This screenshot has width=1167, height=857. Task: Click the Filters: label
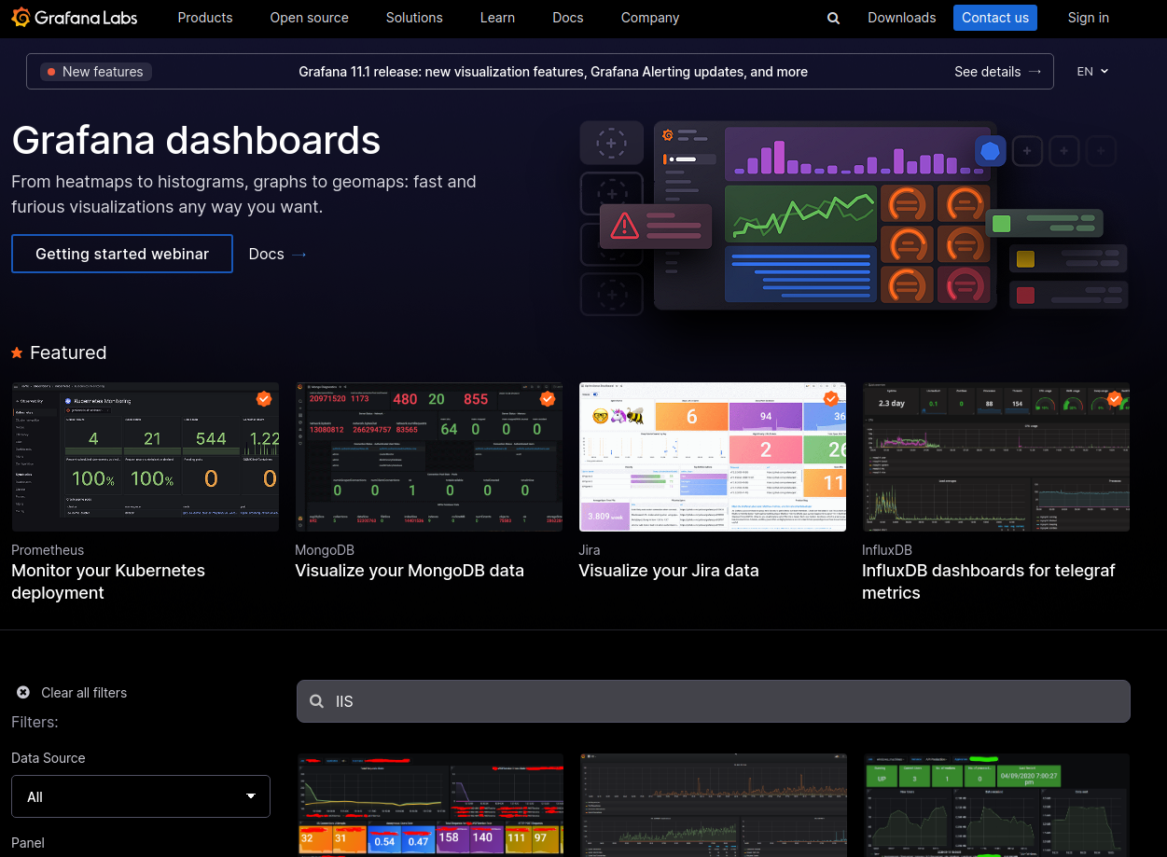click(x=35, y=723)
